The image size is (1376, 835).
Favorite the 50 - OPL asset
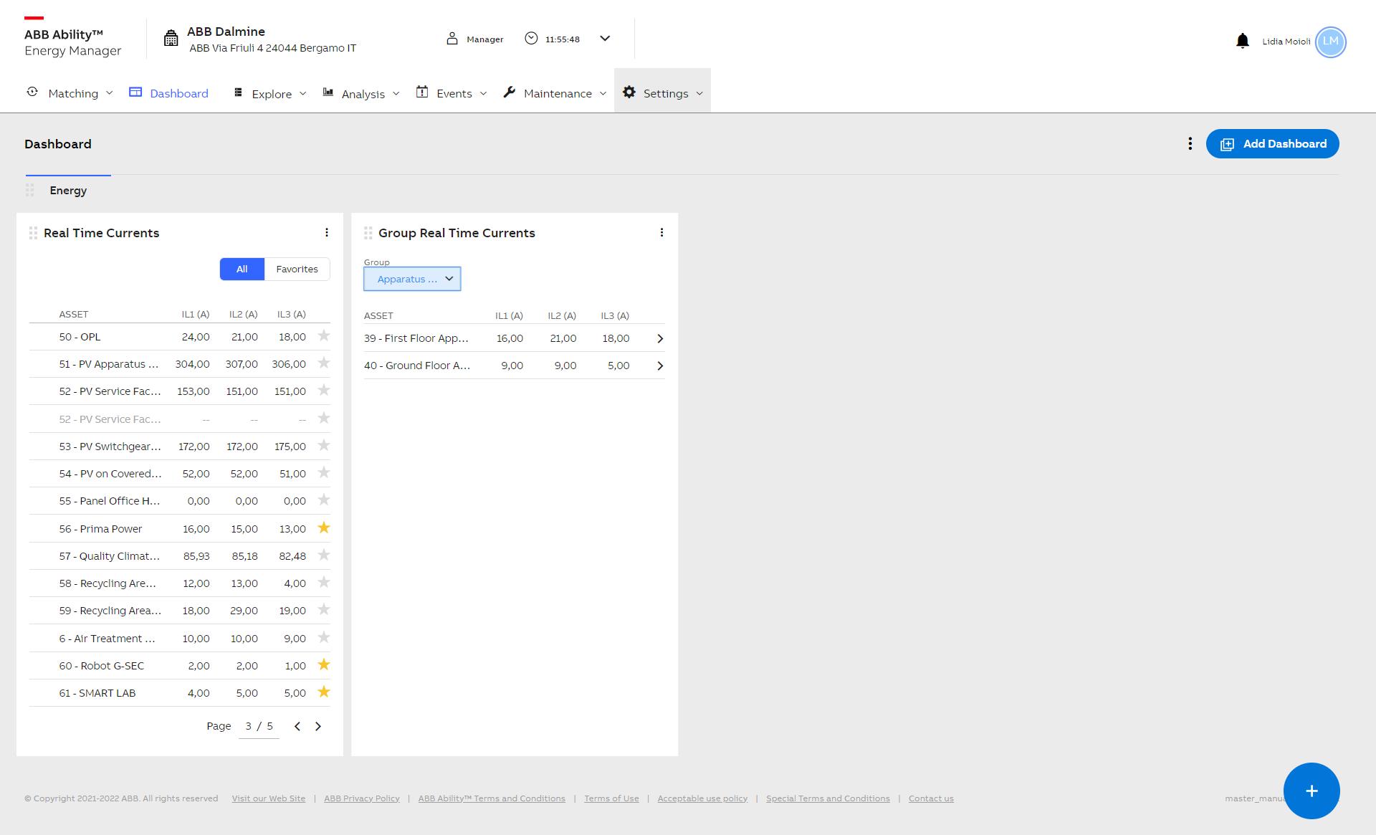click(x=324, y=336)
